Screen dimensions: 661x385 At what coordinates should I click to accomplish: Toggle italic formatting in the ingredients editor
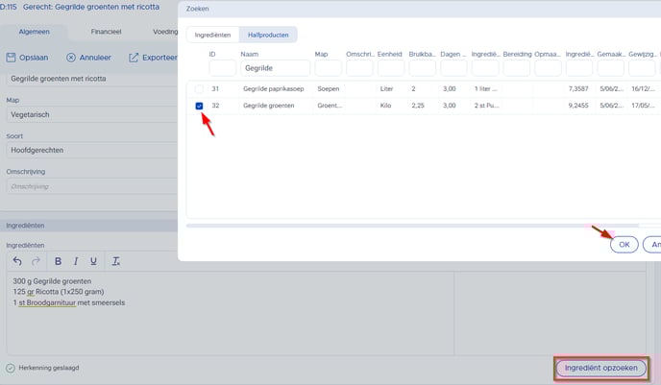75,261
